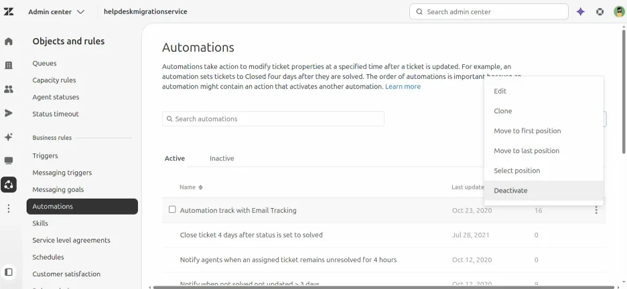Choose Select position menu entry
This screenshot has height=289, width=627.
pyautogui.click(x=543, y=171)
